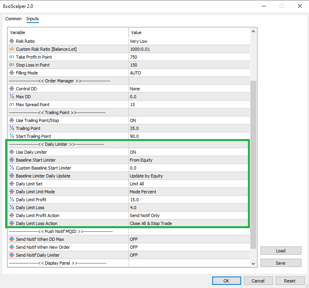Switch to the Common tab
Image resolution: width=309 pixels, height=288 pixels.
pos(13,19)
